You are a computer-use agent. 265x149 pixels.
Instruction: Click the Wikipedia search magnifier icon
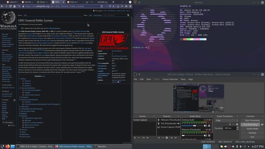[x=128, y=15]
